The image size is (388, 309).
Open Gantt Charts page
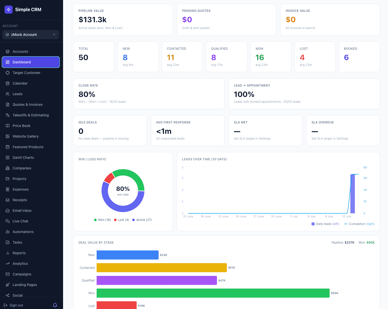tap(31, 158)
